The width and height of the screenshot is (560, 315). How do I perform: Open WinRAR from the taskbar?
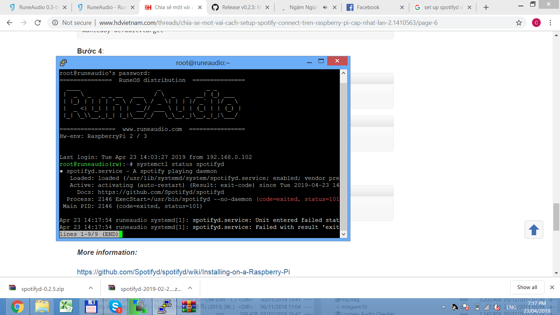click(x=189, y=307)
